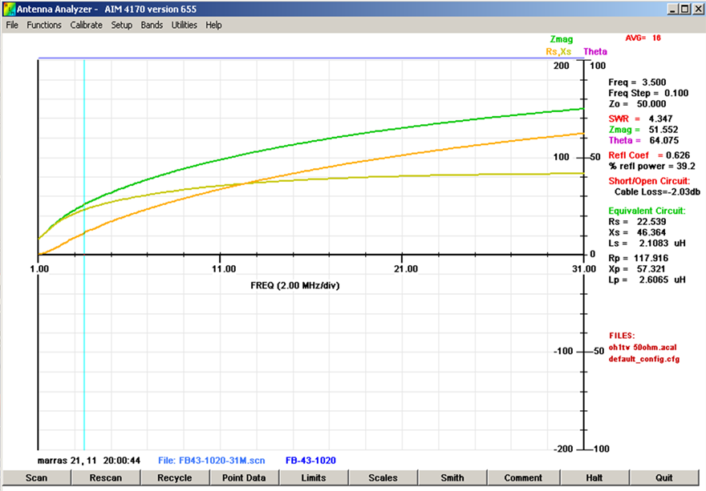Screen dimensions: 706x491
Task: Halt the current scan
Action: [x=594, y=478]
